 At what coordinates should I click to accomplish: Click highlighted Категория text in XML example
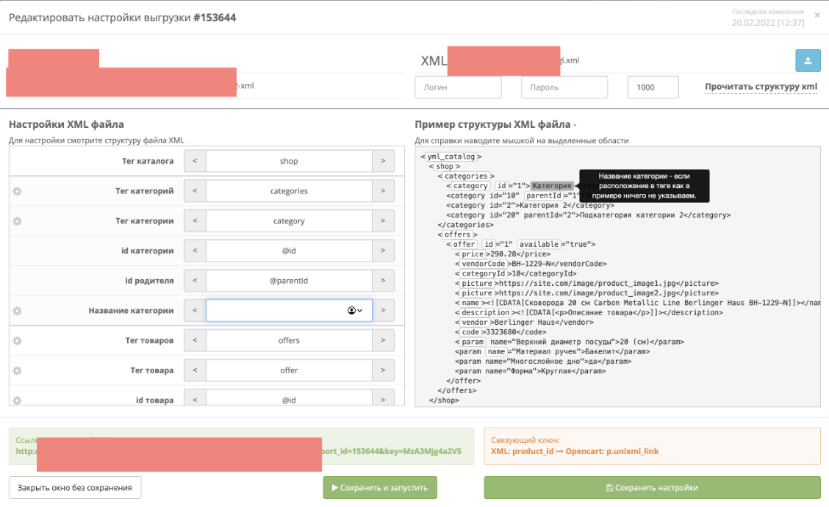(552, 186)
